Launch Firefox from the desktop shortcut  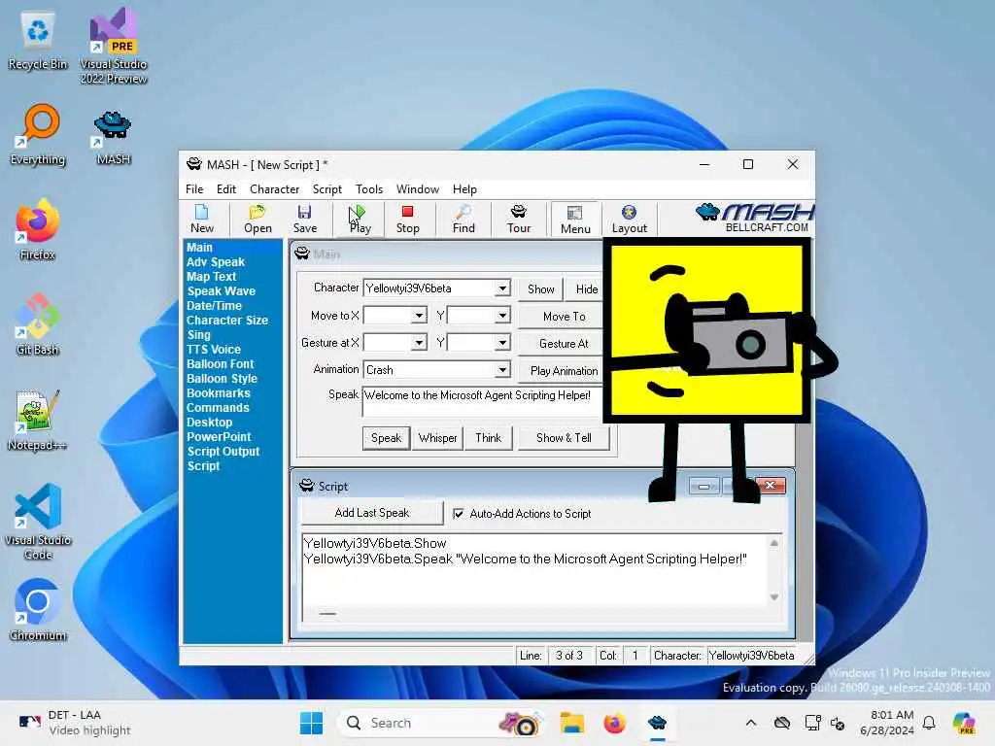38,229
